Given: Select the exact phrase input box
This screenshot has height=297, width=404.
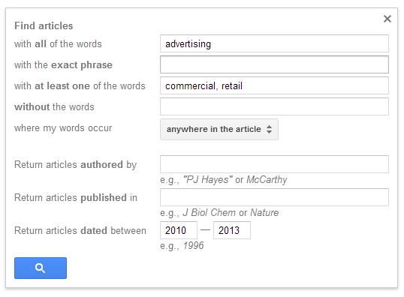Looking at the screenshot, I should [x=274, y=64].
